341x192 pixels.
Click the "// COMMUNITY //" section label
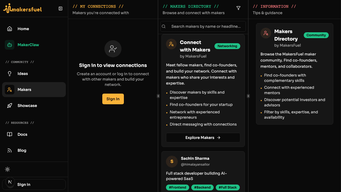click(x=20, y=62)
